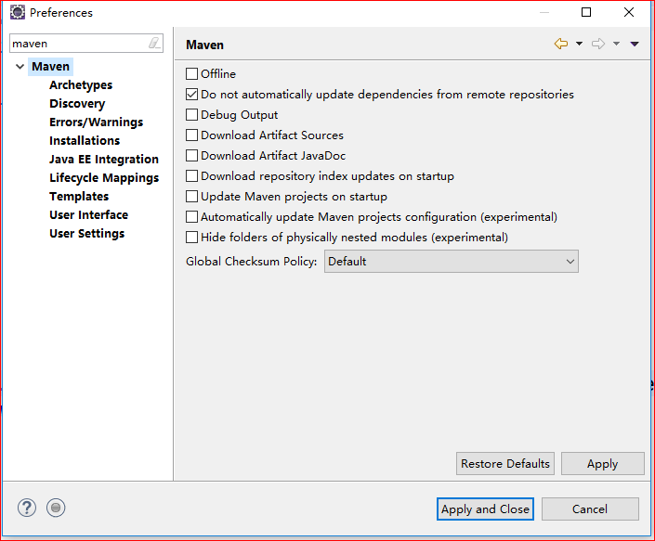Go back using the yellow back arrow
This screenshot has height=541, width=655.
[x=560, y=44]
